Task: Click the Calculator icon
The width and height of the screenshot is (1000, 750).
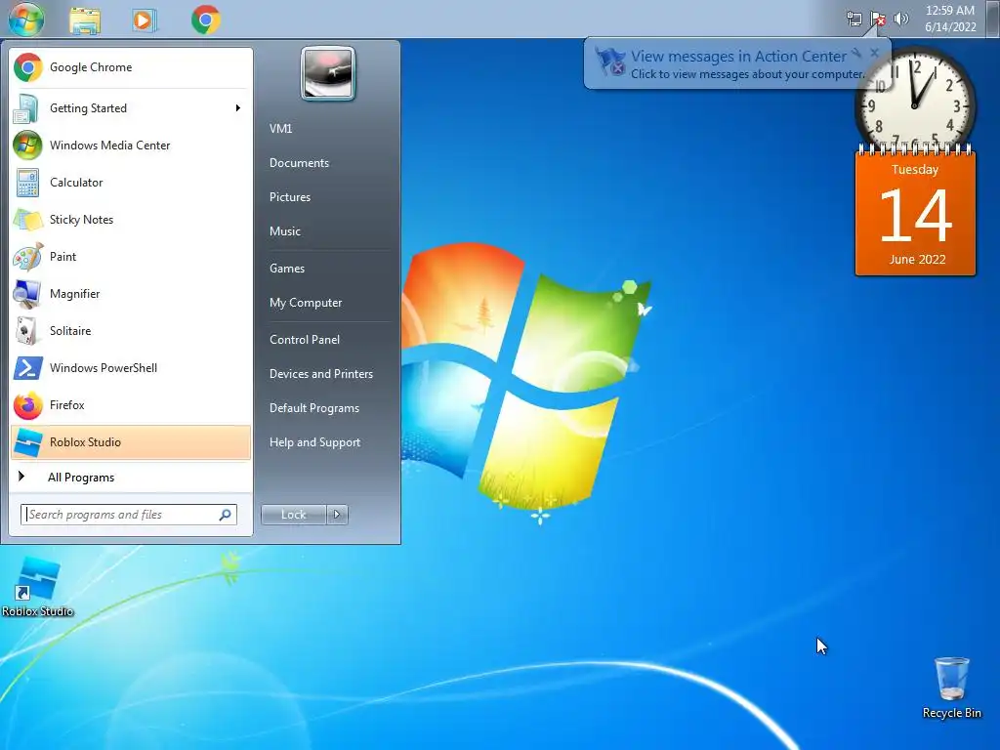Action: click(x=27, y=183)
